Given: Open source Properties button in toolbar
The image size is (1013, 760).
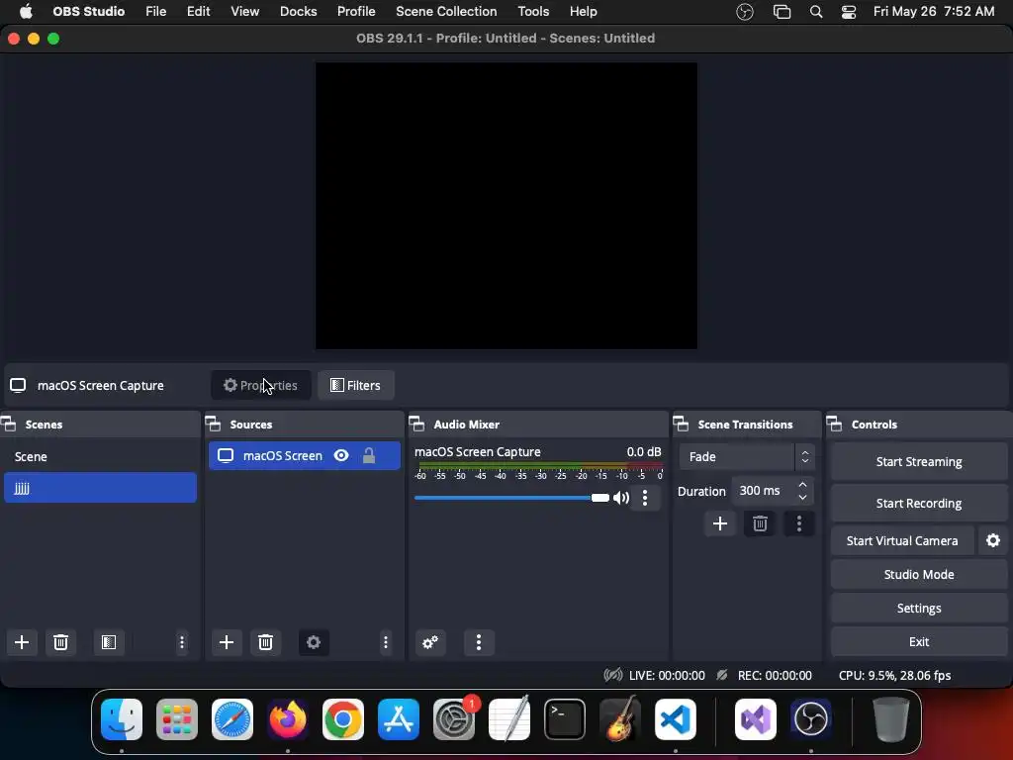Looking at the screenshot, I should [261, 385].
